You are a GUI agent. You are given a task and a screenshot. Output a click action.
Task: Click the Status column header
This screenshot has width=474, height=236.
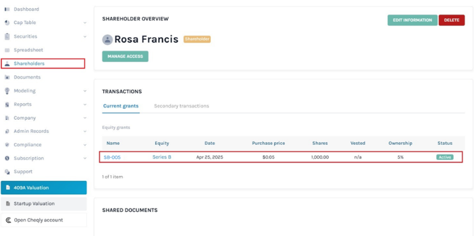(x=445, y=143)
